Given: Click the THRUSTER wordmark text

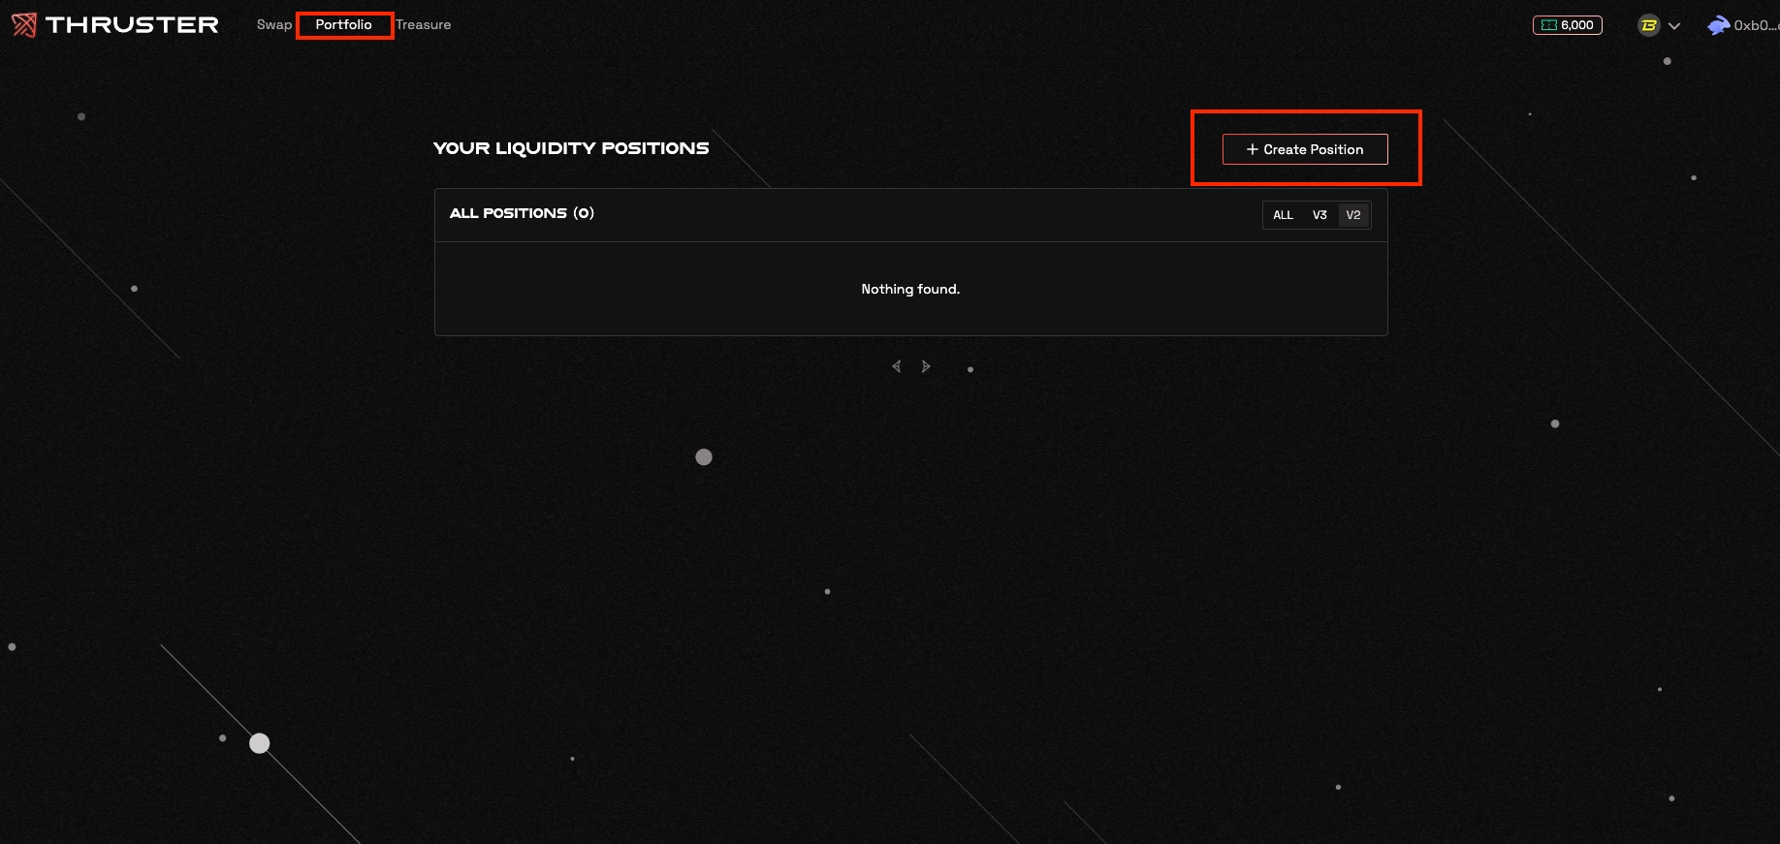Looking at the screenshot, I should pyautogui.click(x=132, y=25).
